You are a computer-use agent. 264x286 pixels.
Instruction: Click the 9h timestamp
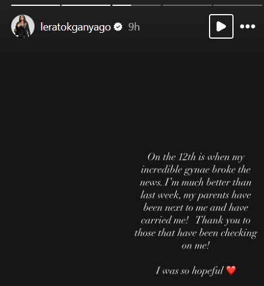pyautogui.click(x=134, y=27)
